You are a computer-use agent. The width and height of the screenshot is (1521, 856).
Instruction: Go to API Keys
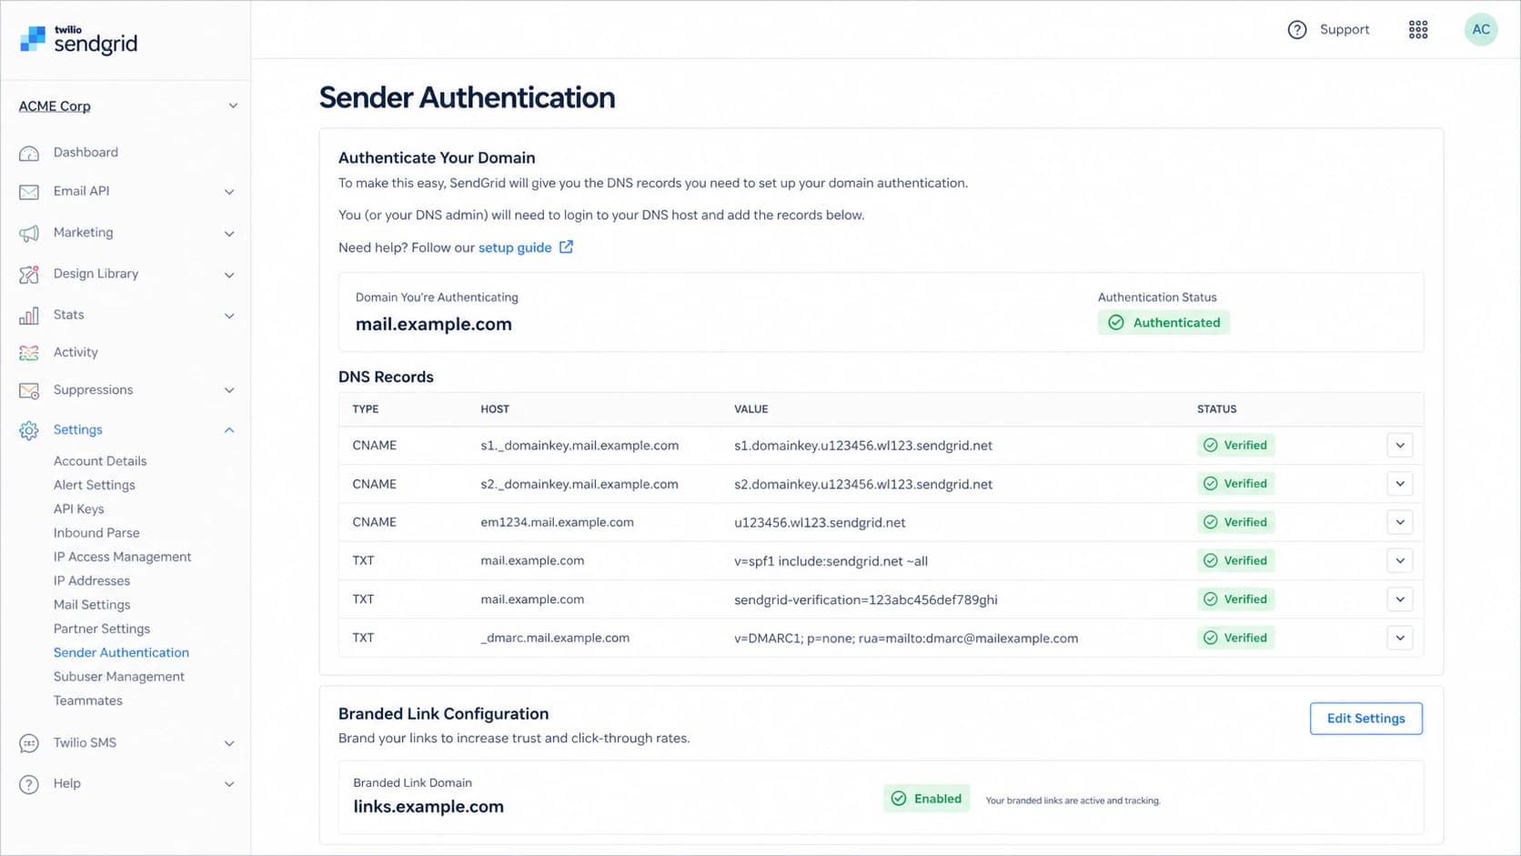point(79,509)
